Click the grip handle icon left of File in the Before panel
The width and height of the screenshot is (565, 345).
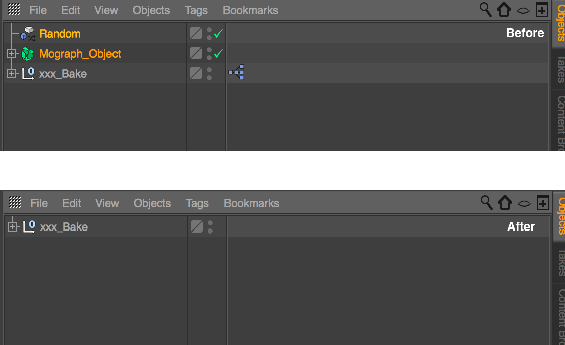tap(15, 10)
